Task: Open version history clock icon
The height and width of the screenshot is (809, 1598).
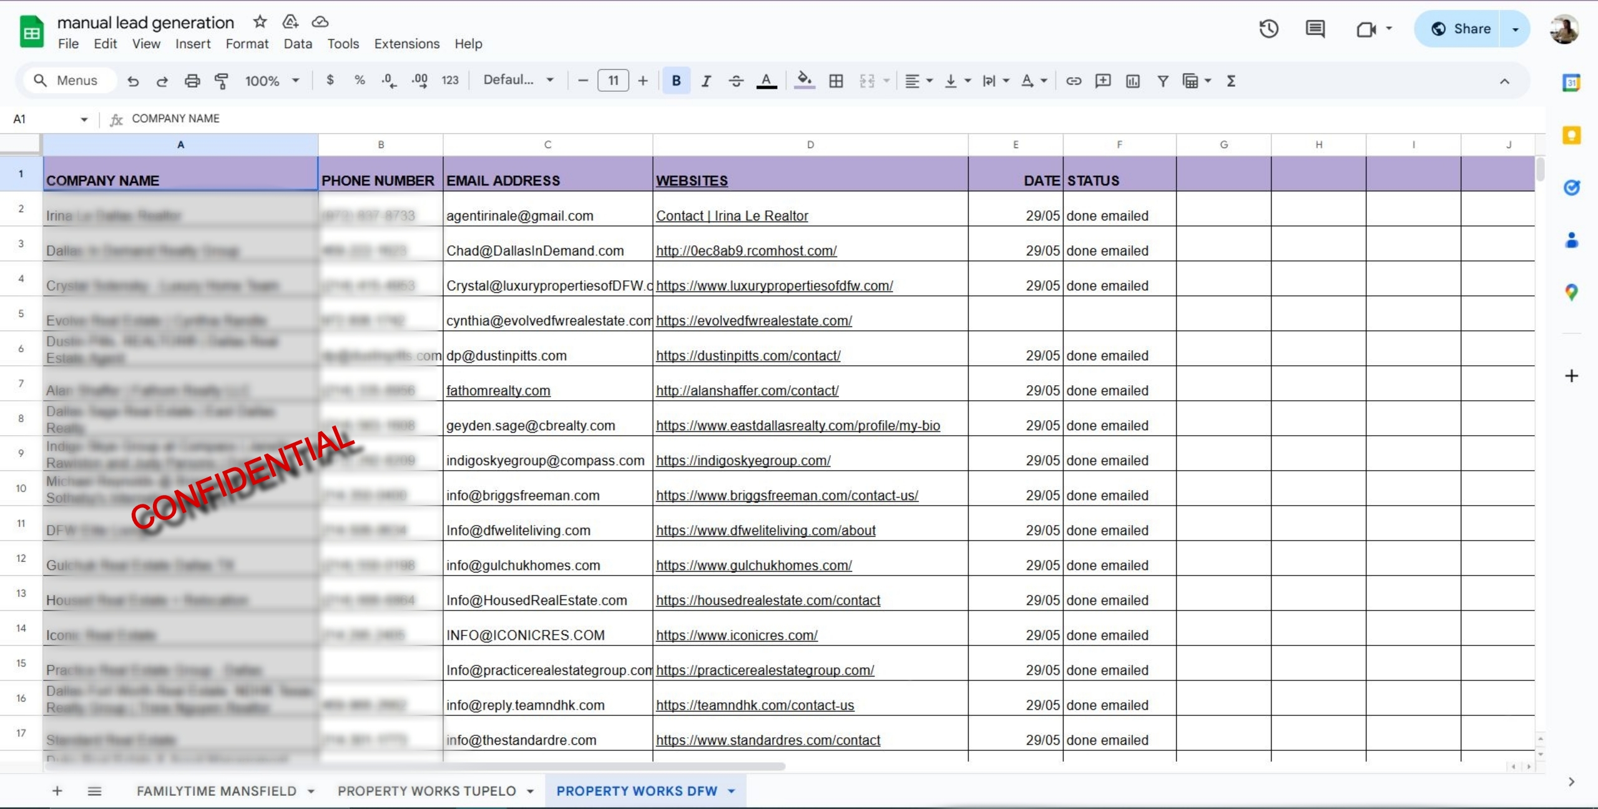Action: [x=1268, y=29]
